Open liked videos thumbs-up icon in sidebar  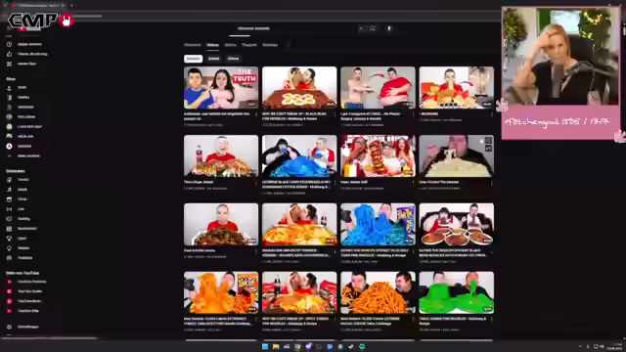[9, 54]
